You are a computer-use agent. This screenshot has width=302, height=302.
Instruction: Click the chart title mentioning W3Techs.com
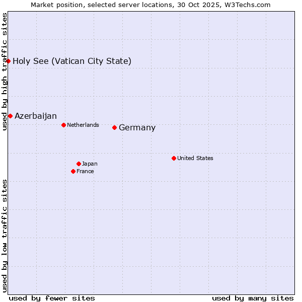click(x=150, y=5)
